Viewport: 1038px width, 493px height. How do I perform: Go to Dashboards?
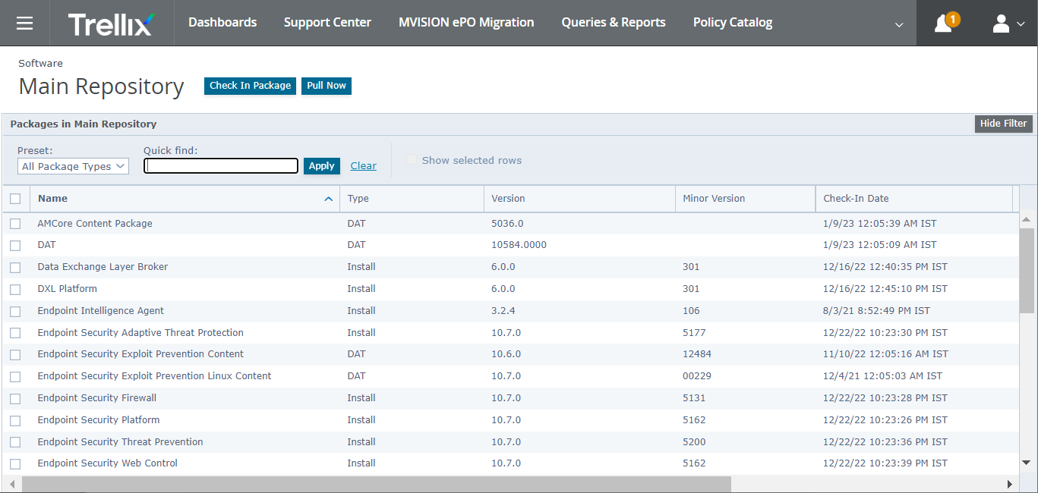(x=222, y=23)
